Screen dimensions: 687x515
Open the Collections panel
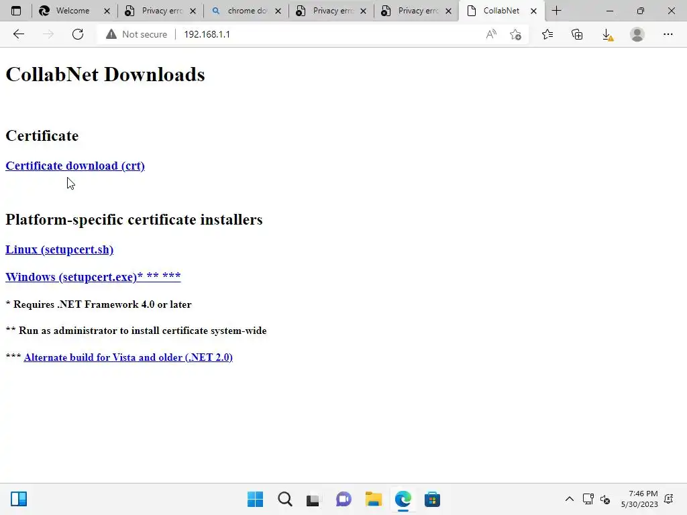pos(577,34)
